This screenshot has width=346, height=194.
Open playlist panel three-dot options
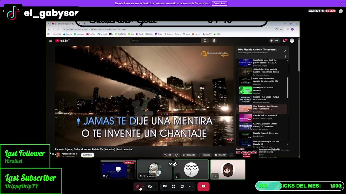click(285, 57)
